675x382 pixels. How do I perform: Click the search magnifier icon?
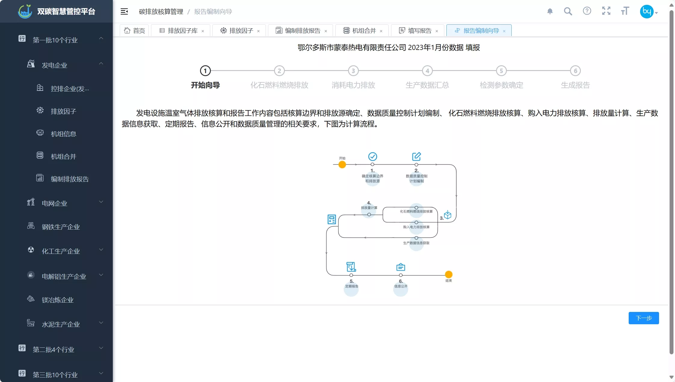point(568,11)
